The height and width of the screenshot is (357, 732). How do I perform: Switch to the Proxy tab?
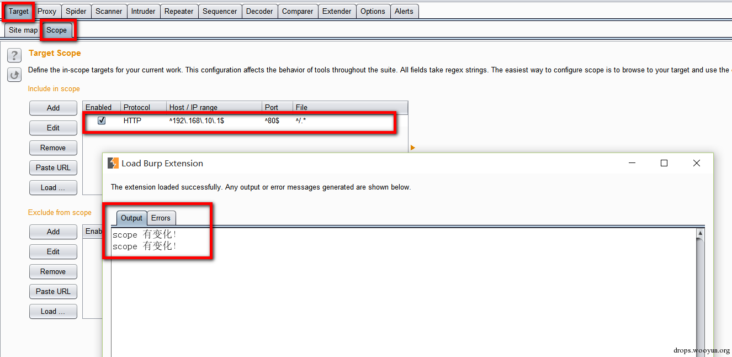(x=47, y=11)
